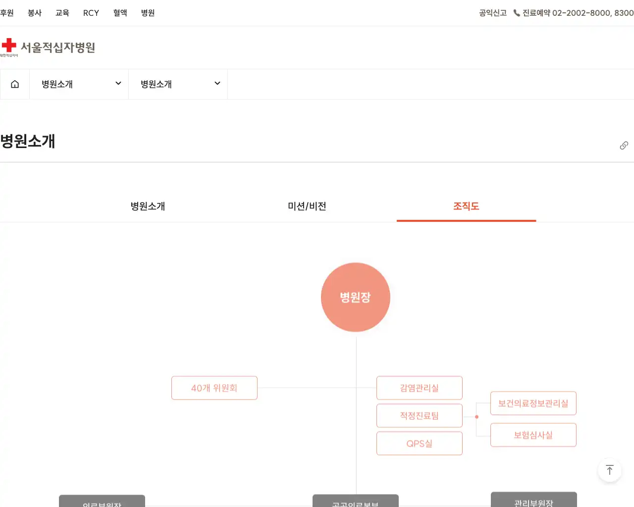Open the RCY menu item

[91, 13]
